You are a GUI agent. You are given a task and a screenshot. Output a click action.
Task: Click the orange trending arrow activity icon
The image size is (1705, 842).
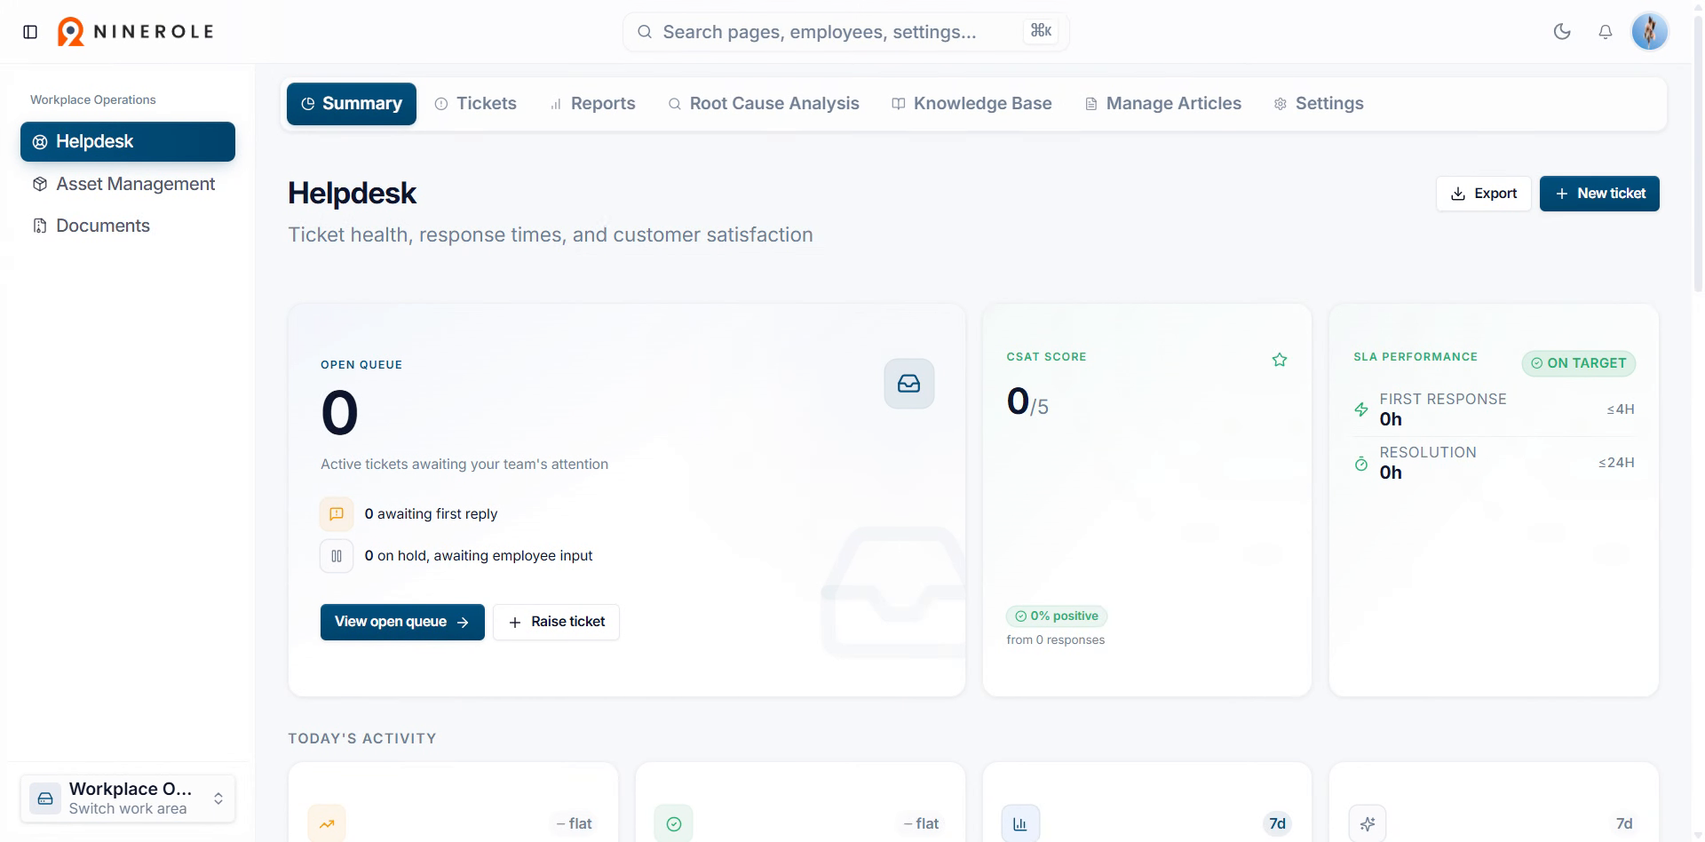pos(327,823)
